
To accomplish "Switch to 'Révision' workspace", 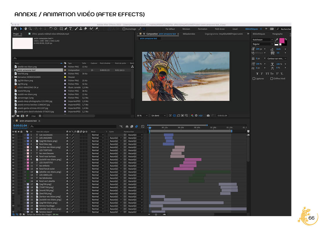I will 186,29.
